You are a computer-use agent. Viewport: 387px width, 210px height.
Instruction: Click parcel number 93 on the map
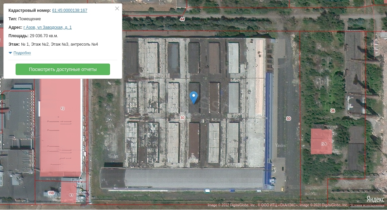(71, 195)
